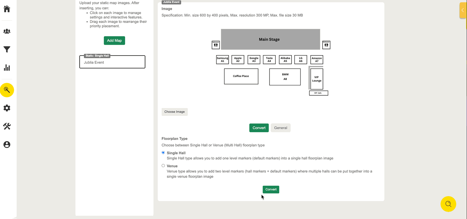467x219 pixels.
Task: Click the left Bathroom icon on floorplan
Action: pos(216,45)
